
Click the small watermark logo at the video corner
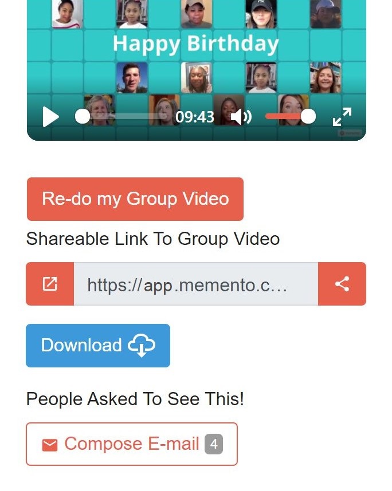pyautogui.click(x=350, y=133)
